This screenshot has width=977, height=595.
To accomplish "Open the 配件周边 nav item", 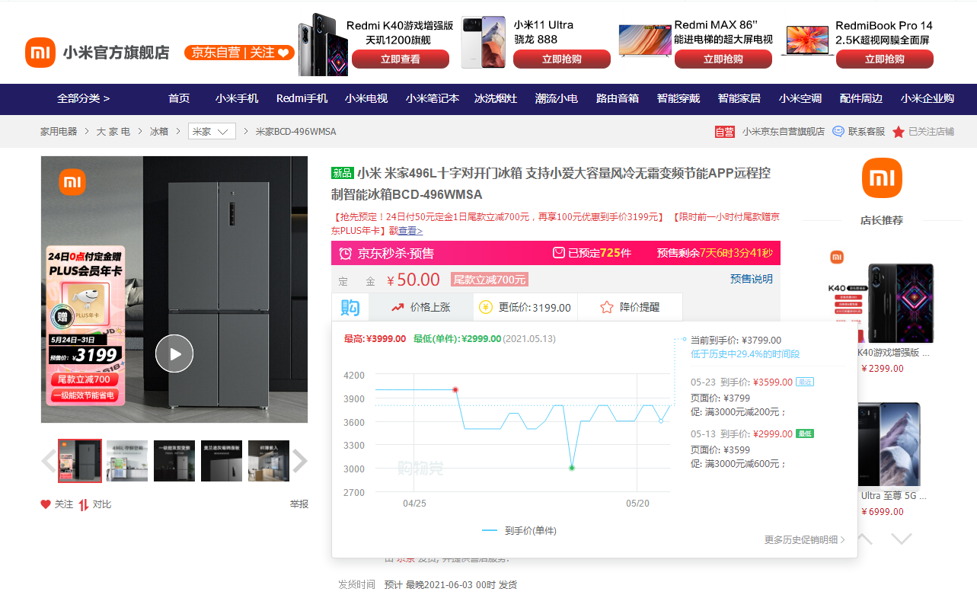I will tap(861, 99).
